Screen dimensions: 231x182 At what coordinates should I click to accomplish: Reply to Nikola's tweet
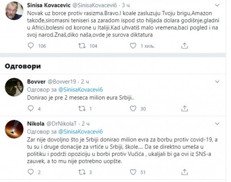31,172
